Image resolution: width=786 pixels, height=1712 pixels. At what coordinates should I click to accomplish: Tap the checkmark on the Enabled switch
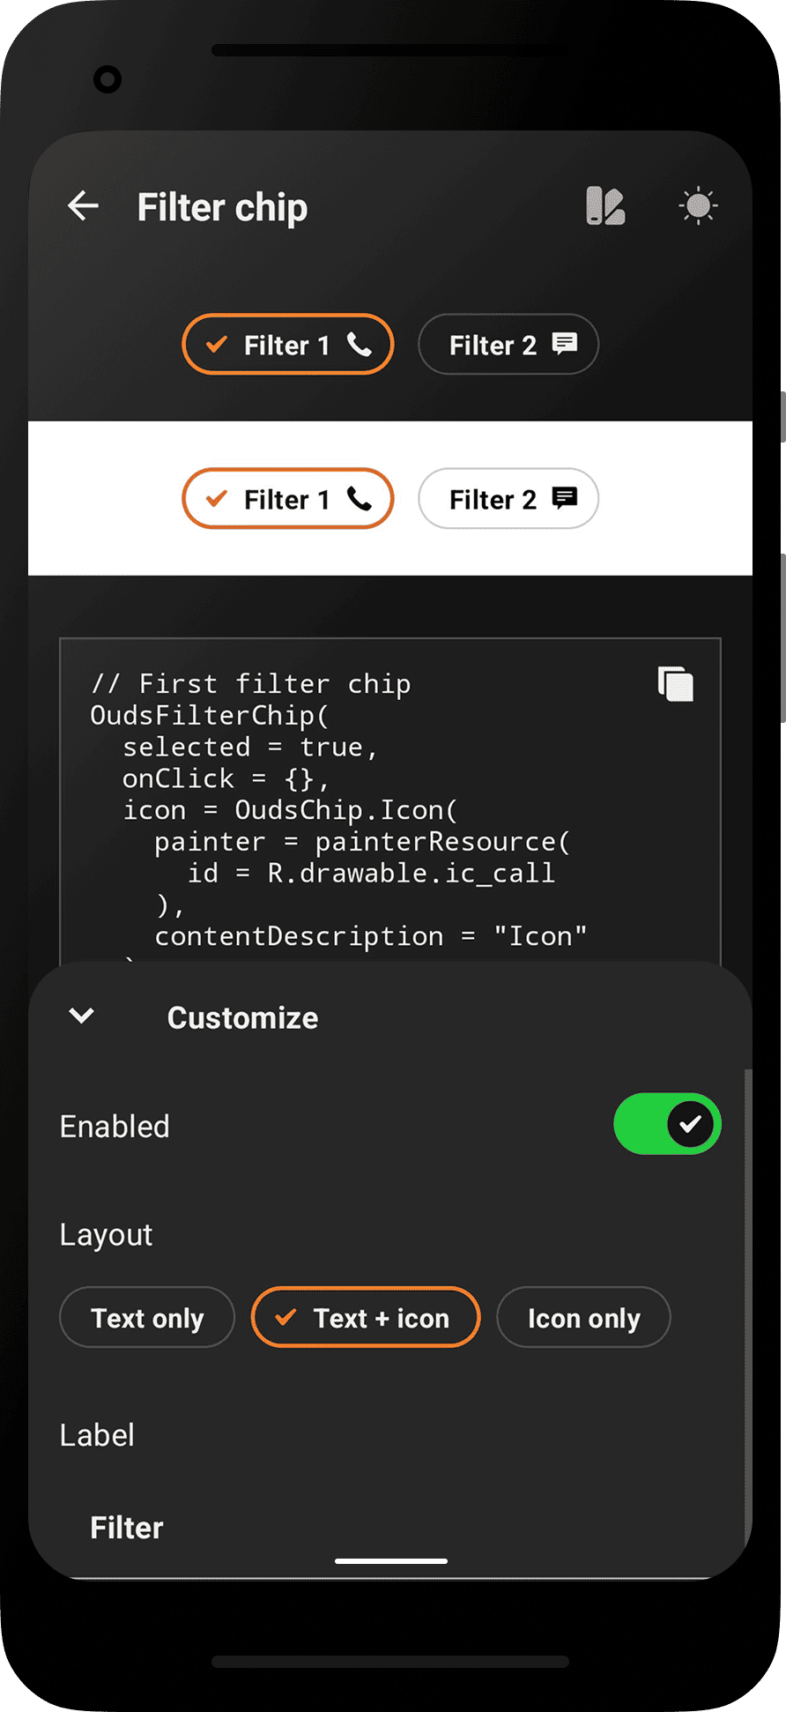pos(691,1123)
